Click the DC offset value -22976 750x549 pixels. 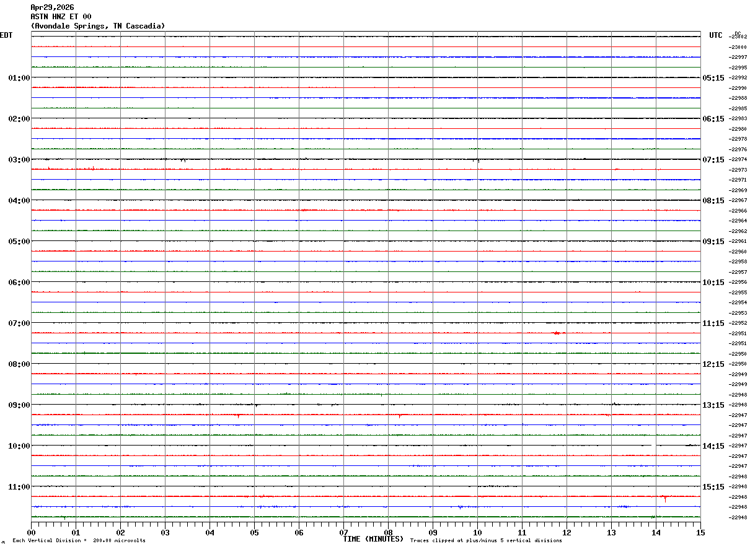[x=738, y=149]
